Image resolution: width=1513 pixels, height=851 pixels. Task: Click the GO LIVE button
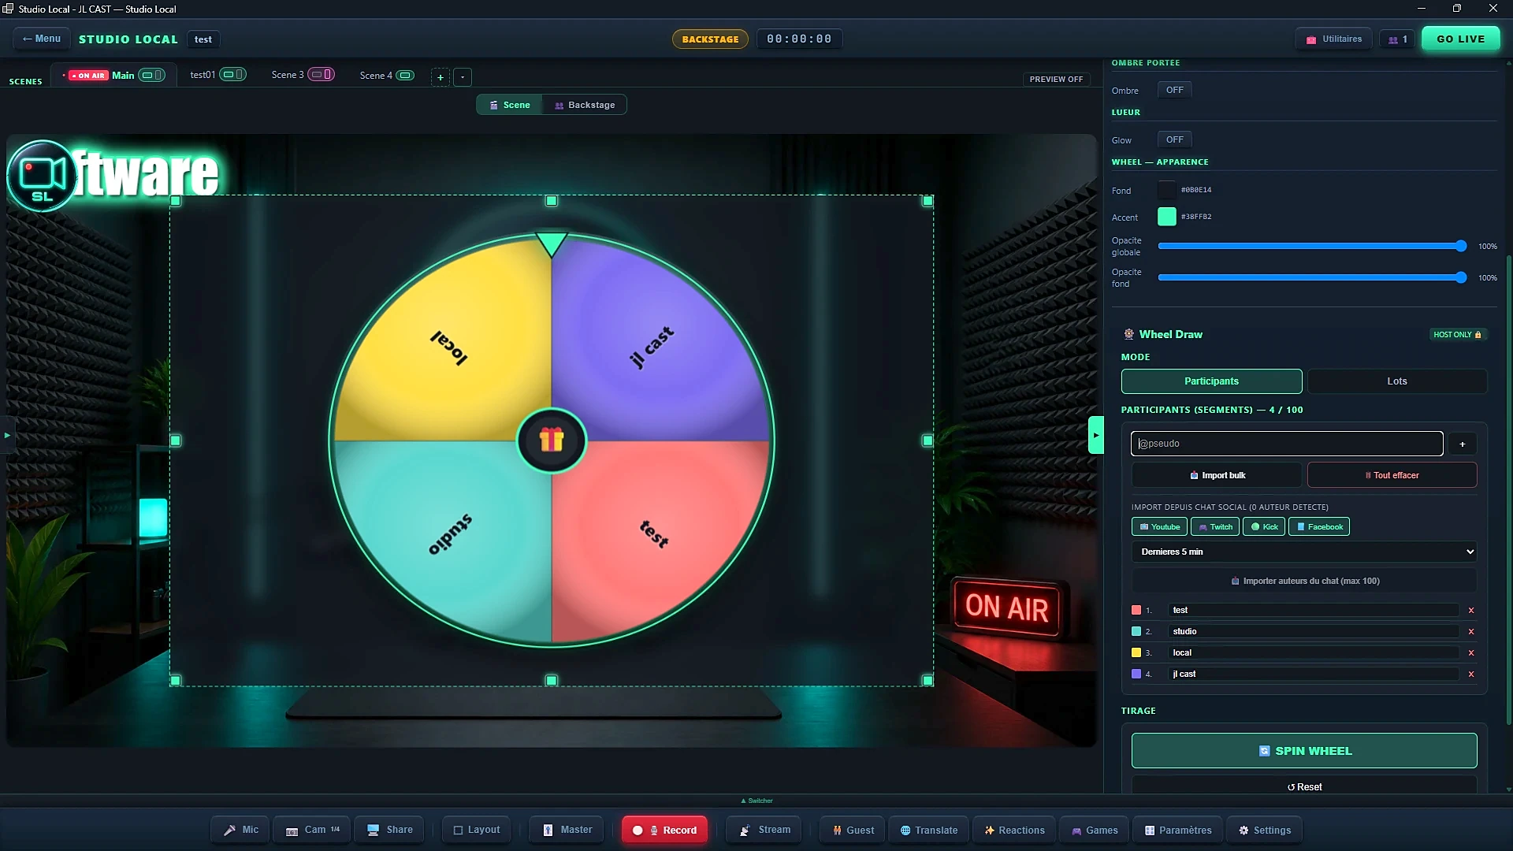(x=1460, y=39)
